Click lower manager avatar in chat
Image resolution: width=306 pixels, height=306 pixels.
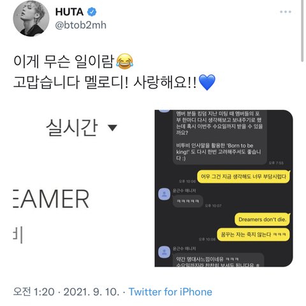point(164,252)
